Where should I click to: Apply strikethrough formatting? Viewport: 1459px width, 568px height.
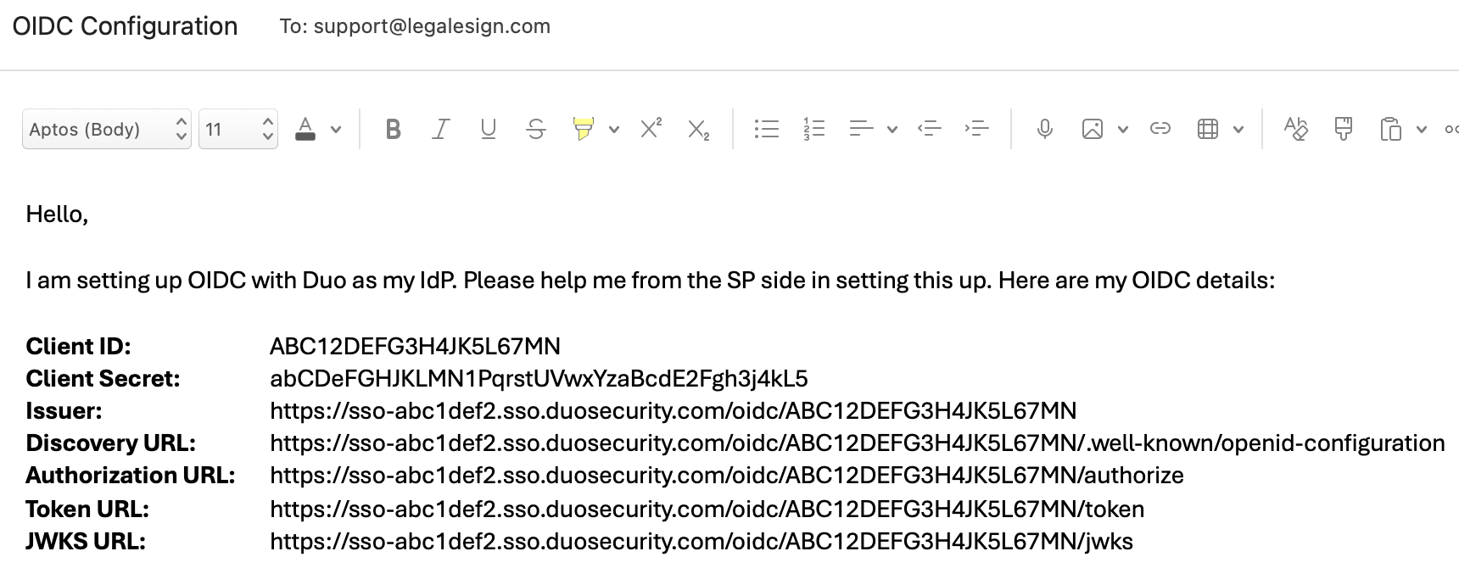pyautogui.click(x=536, y=129)
